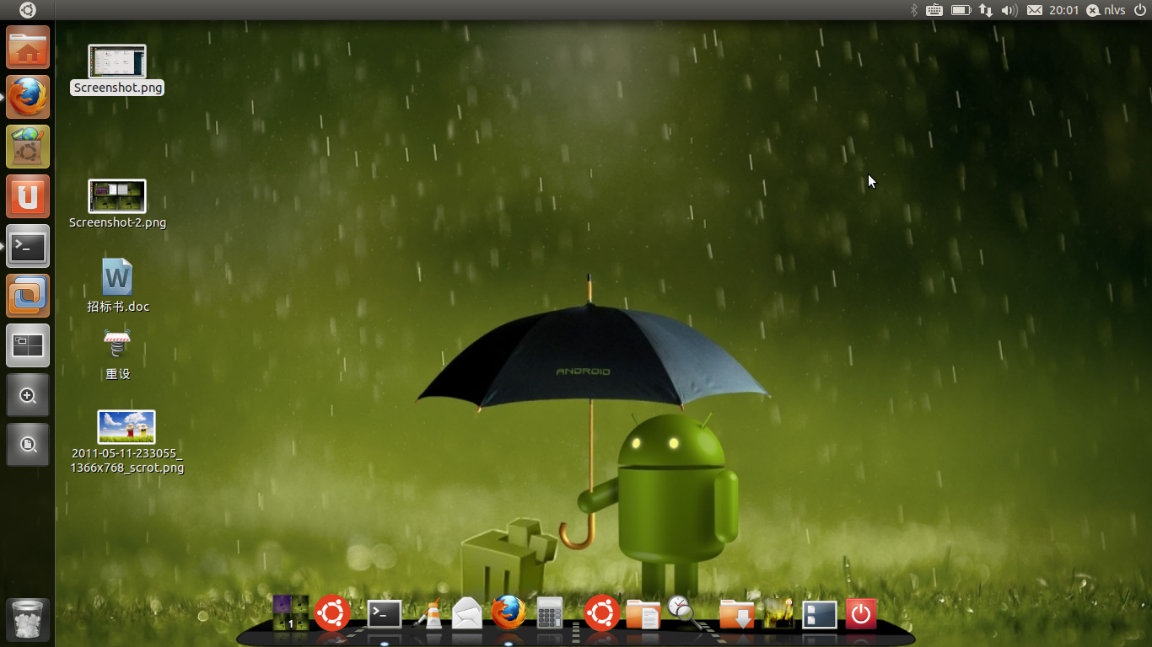
Task: Open the blue-orange square app in launcher
Action: click(28, 296)
